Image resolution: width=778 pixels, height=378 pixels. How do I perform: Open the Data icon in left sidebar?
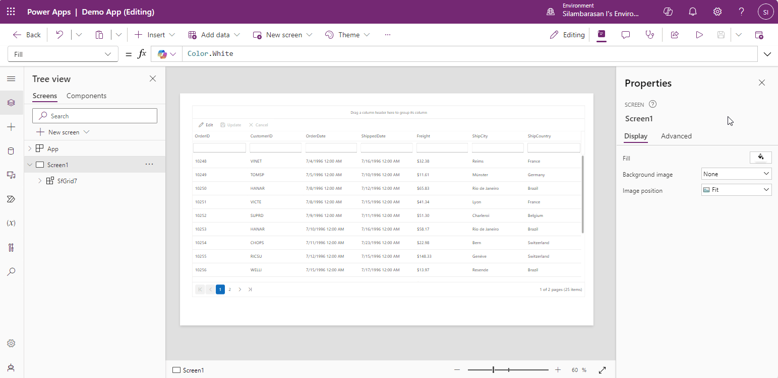[11, 150]
